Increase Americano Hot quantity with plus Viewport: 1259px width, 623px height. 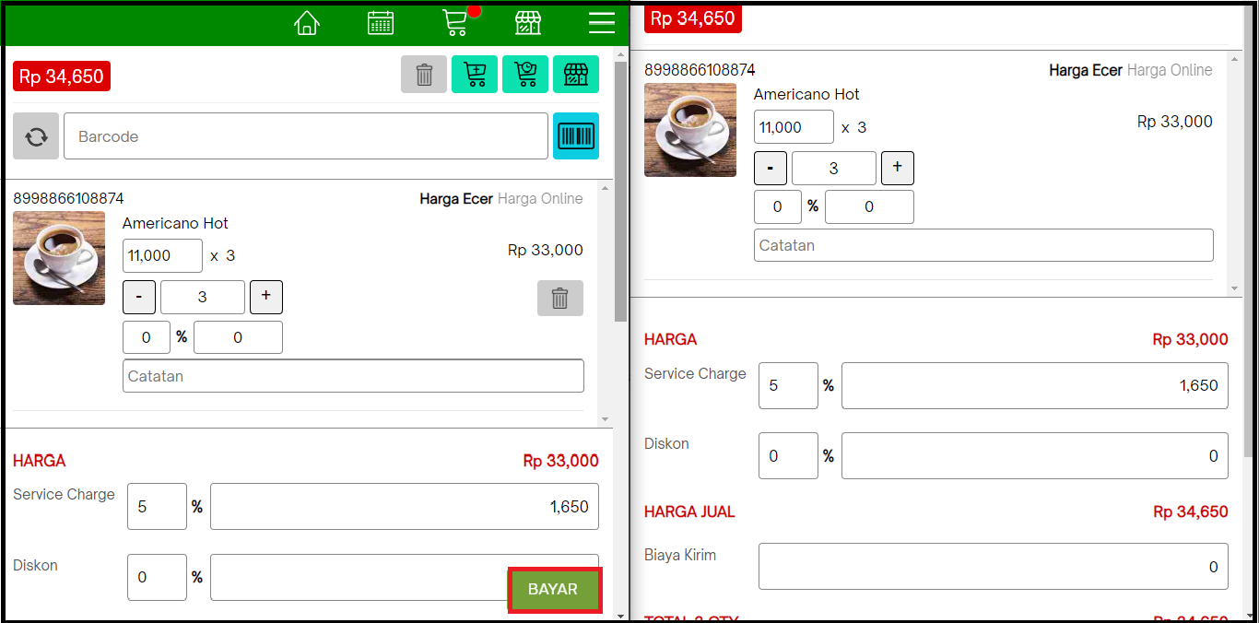click(x=265, y=297)
